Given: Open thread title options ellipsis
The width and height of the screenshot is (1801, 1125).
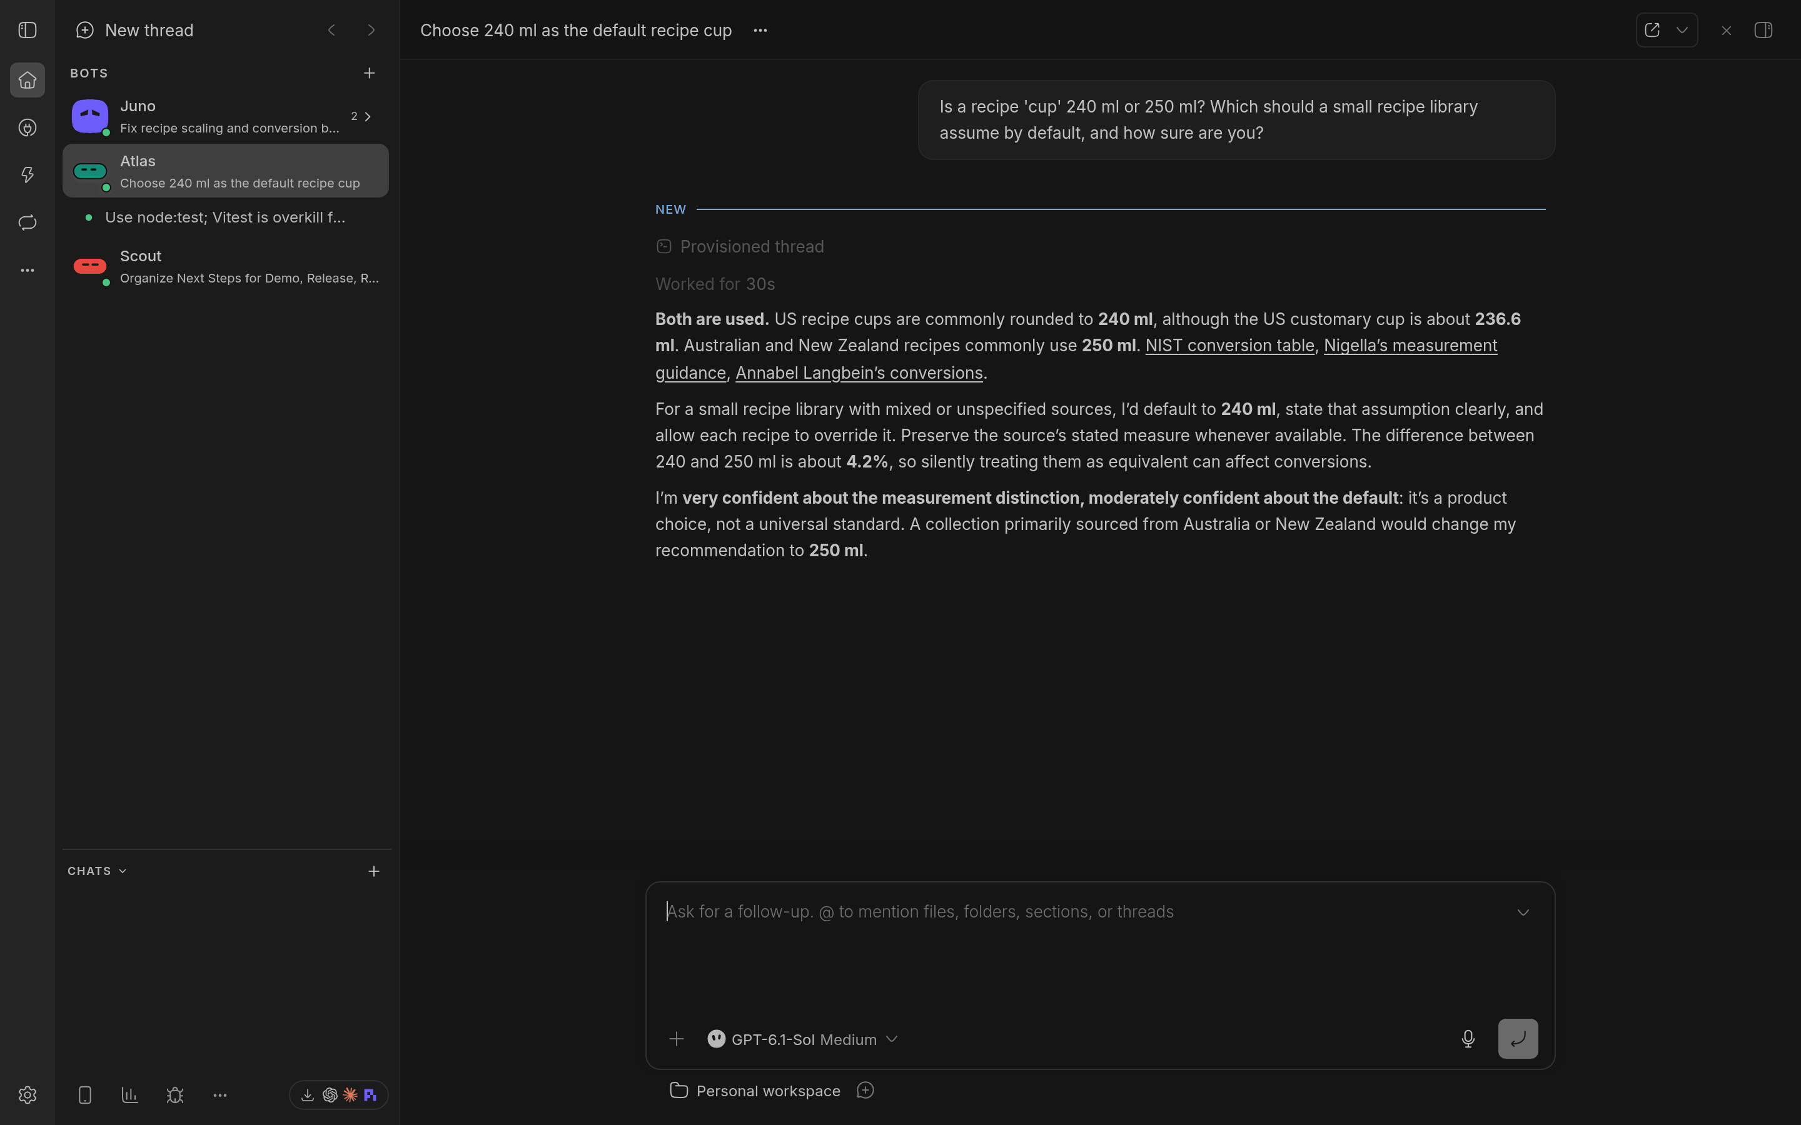Looking at the screenshot, I should 760,30.
